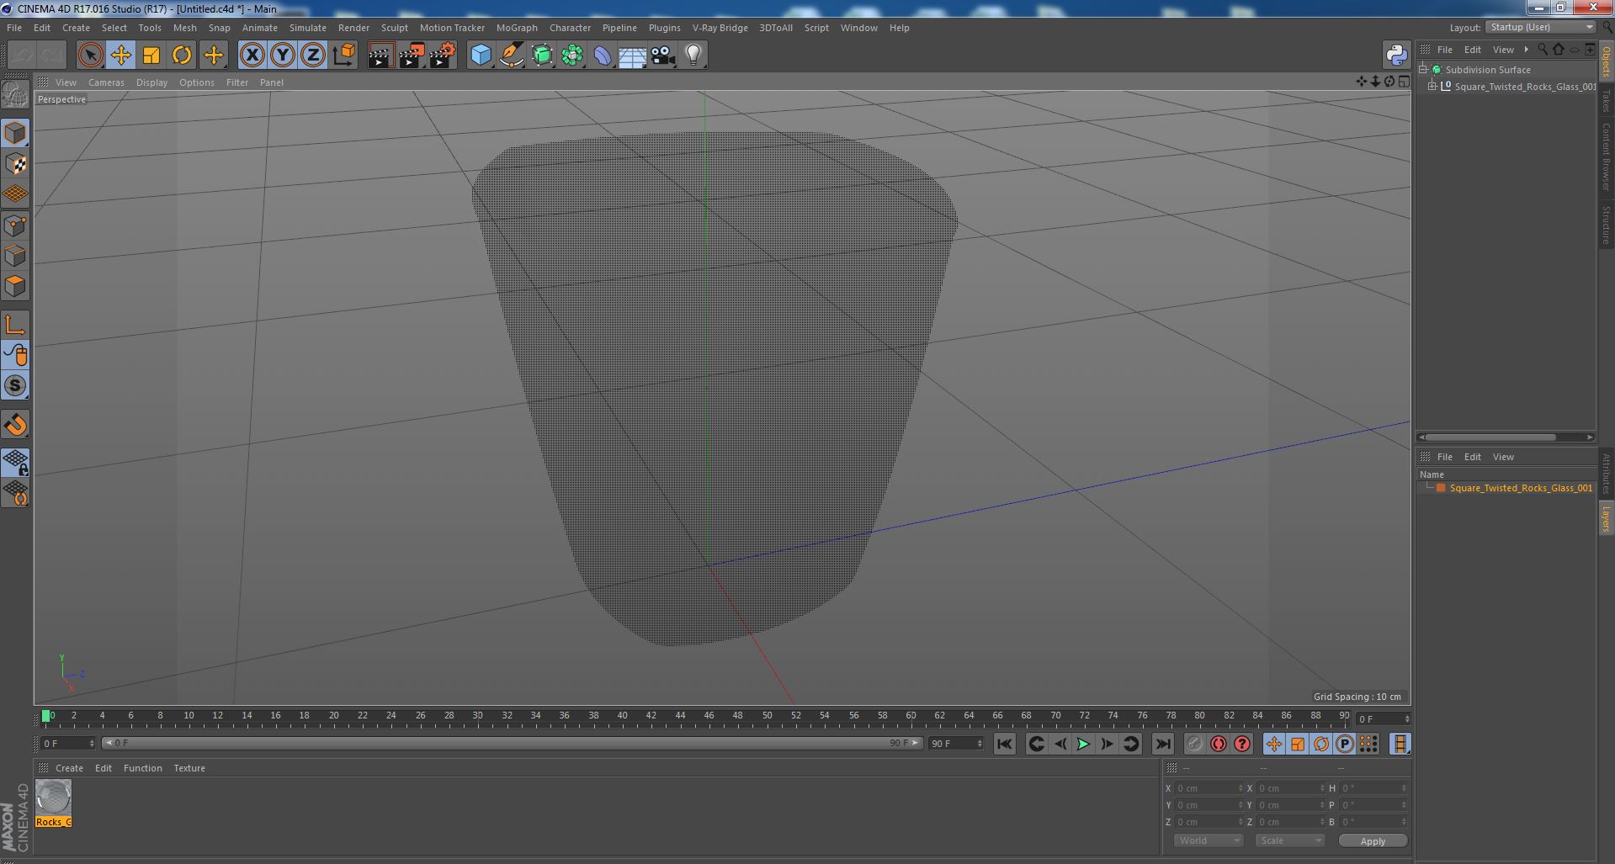
Task: Click Object manager horizontal scrollbar
Action: [1490, 437]
